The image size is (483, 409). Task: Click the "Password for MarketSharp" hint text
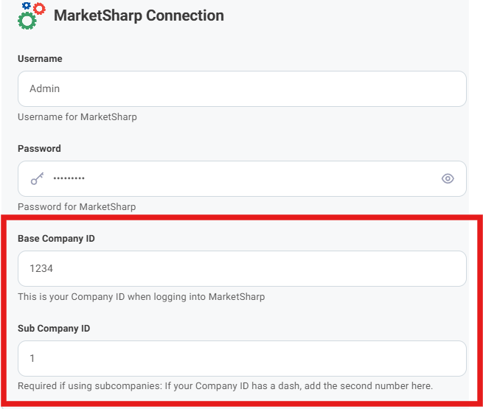[76, 206]
